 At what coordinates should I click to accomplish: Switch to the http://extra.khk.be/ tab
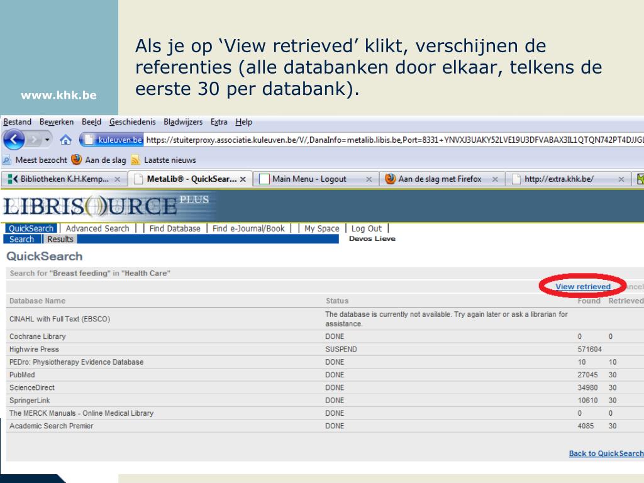tap(558, 179)
